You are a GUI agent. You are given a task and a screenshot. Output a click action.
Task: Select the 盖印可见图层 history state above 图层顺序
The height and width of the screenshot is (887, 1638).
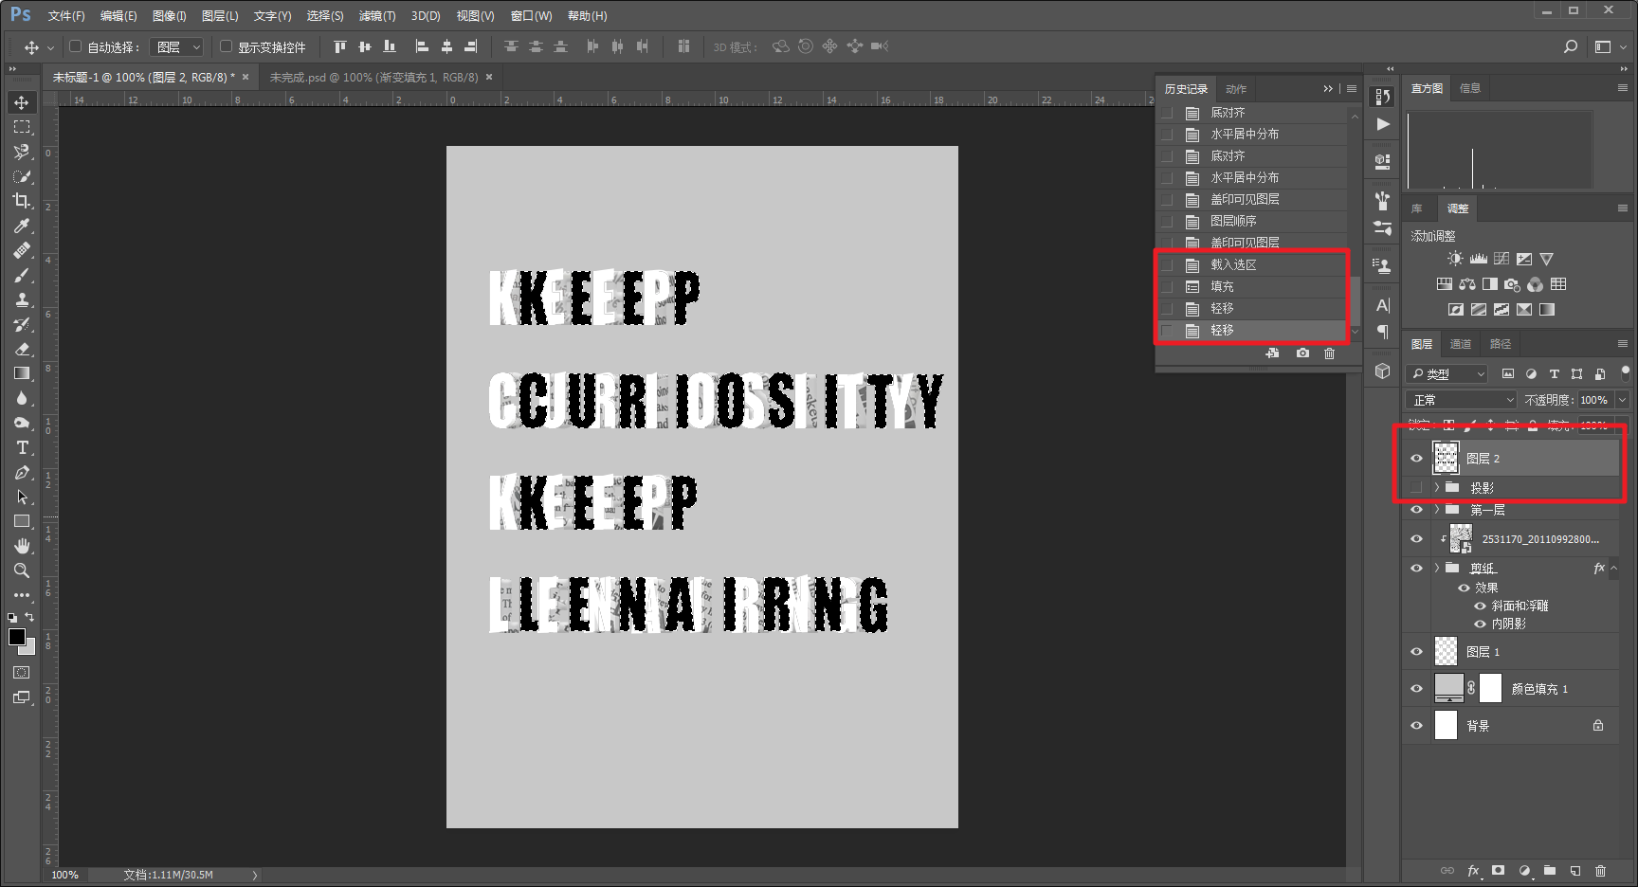point(1251,199)
